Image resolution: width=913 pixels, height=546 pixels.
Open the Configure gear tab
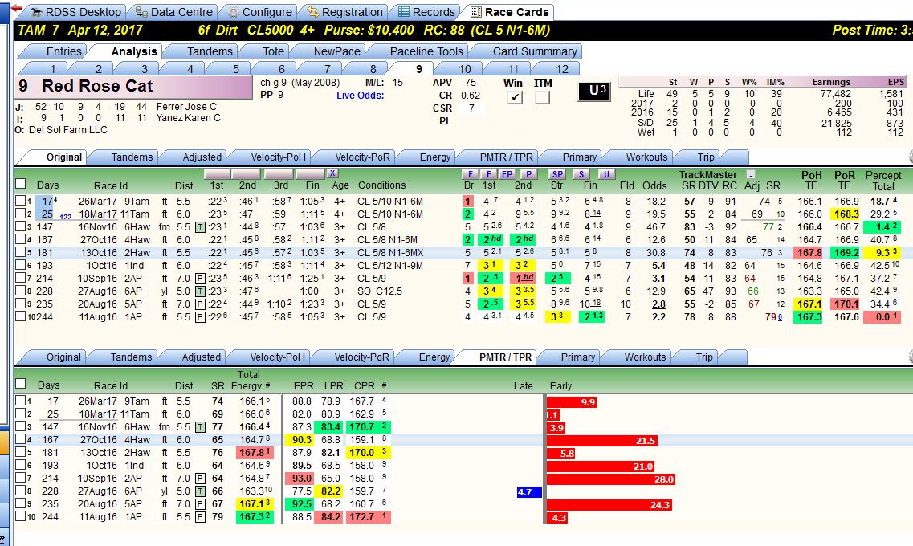click(260, 12)
